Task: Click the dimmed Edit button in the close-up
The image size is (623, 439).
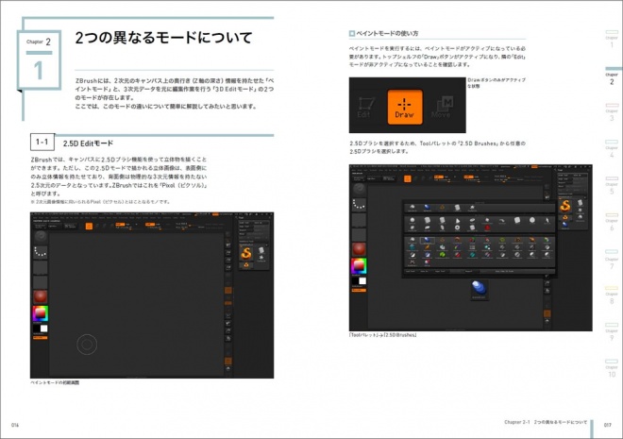Action: 364,108
